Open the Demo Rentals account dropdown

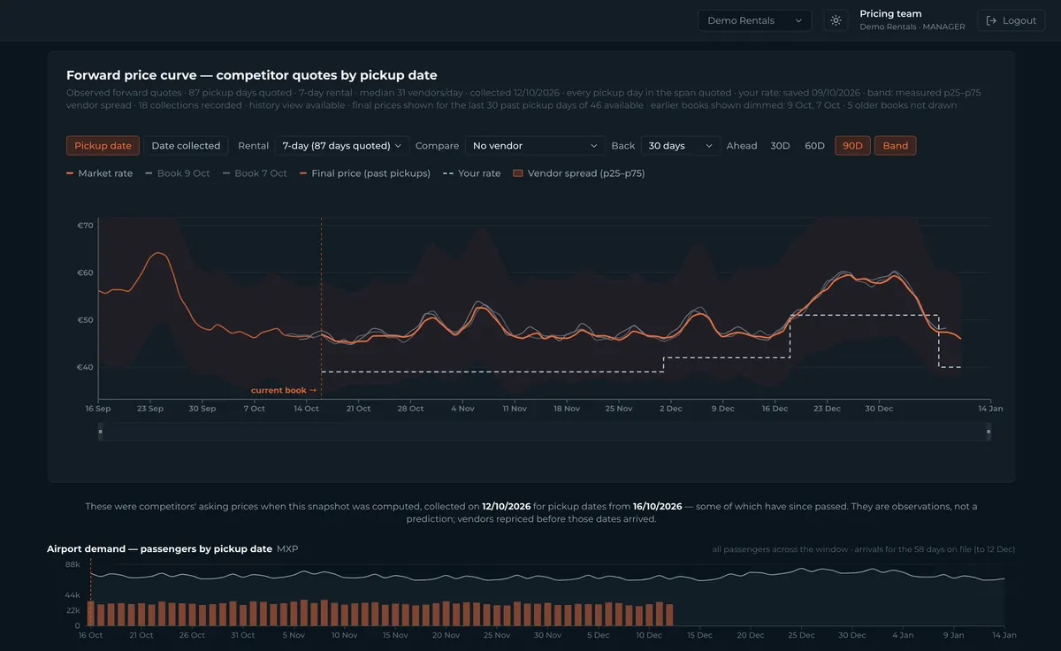[754, 20]
